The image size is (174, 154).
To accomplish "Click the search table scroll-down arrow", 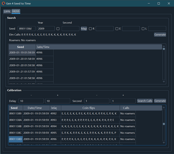I will (x=164, y=82).
